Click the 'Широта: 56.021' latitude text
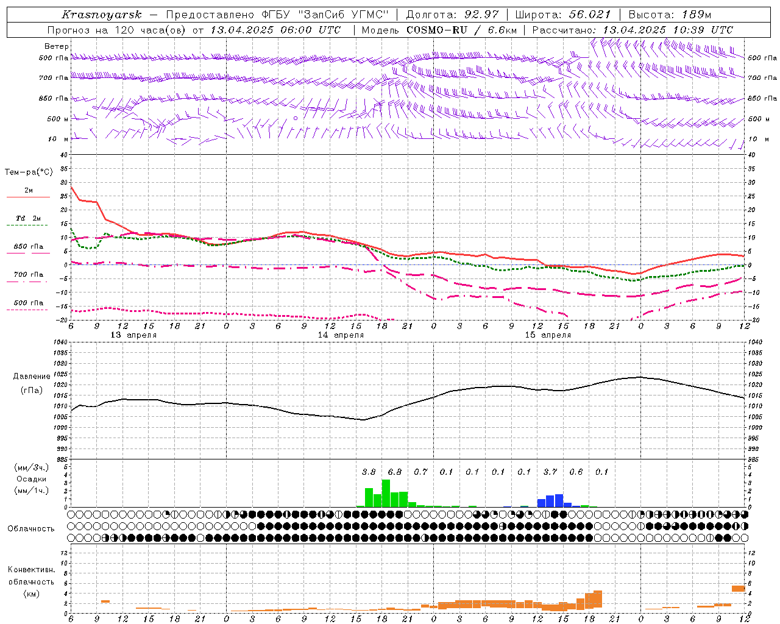 click(563, 15)
